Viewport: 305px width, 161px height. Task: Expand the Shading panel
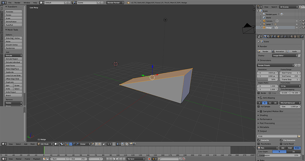pos(263,115)
